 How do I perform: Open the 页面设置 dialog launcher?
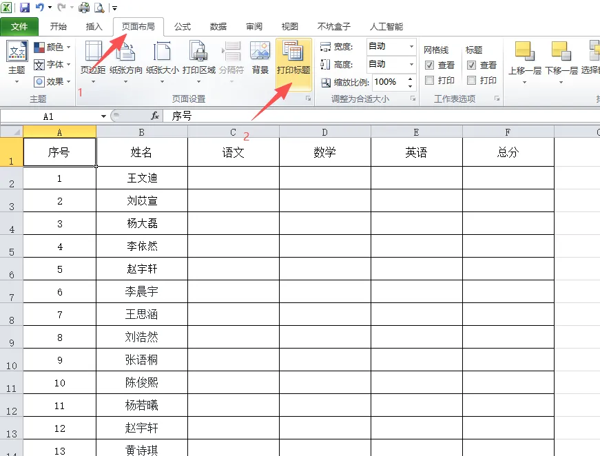308,99
